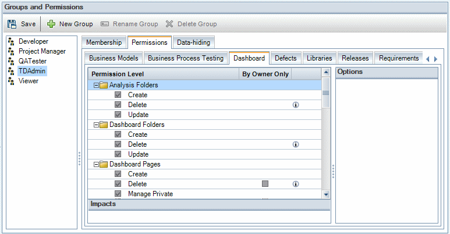Switch to the Membership tab

point(104,42)
